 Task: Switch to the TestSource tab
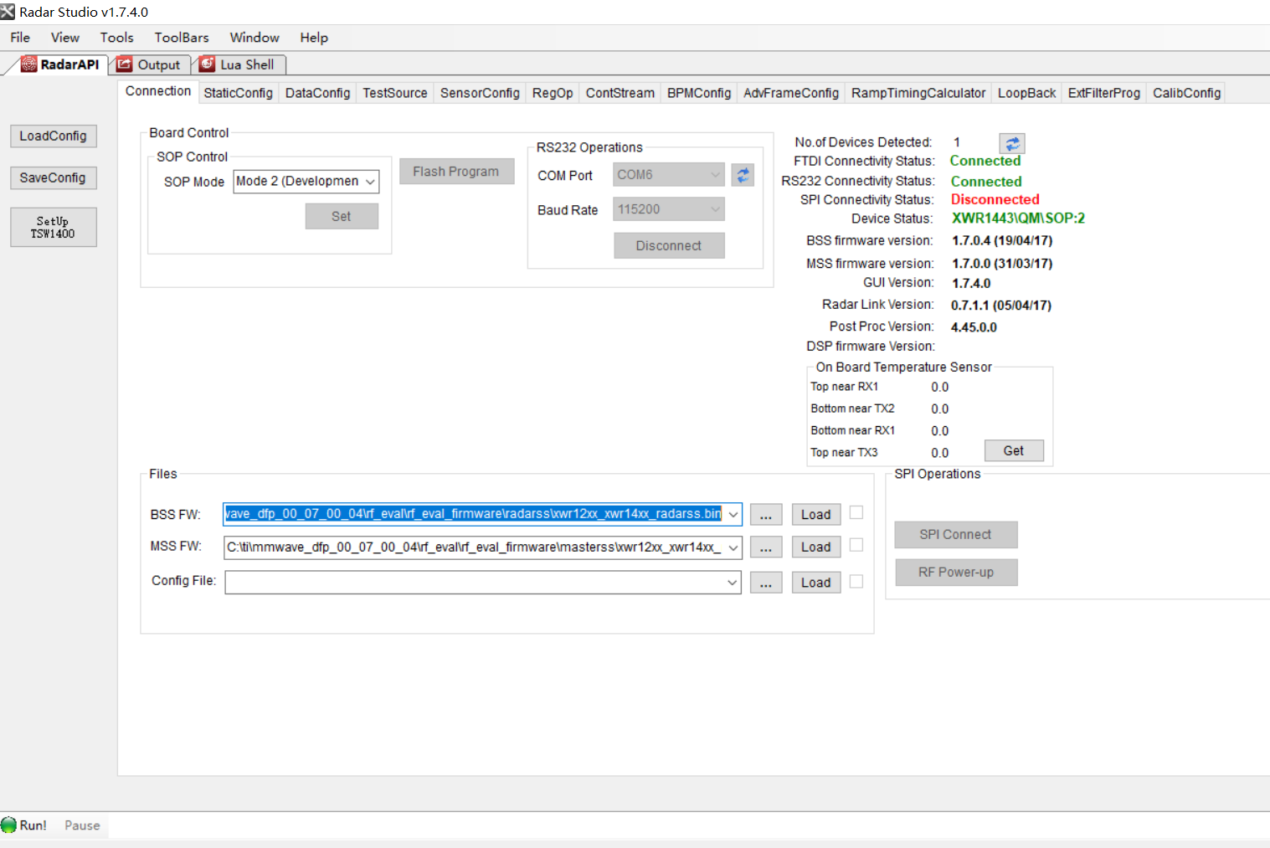click(395, 93)
